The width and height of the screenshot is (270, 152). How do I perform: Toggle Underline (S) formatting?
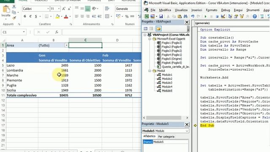[36, 16]
